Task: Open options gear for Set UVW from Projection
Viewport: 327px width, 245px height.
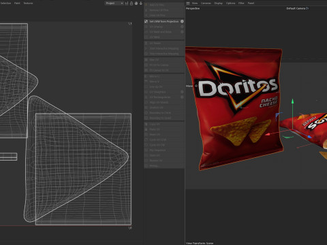Action: (182, 21)
